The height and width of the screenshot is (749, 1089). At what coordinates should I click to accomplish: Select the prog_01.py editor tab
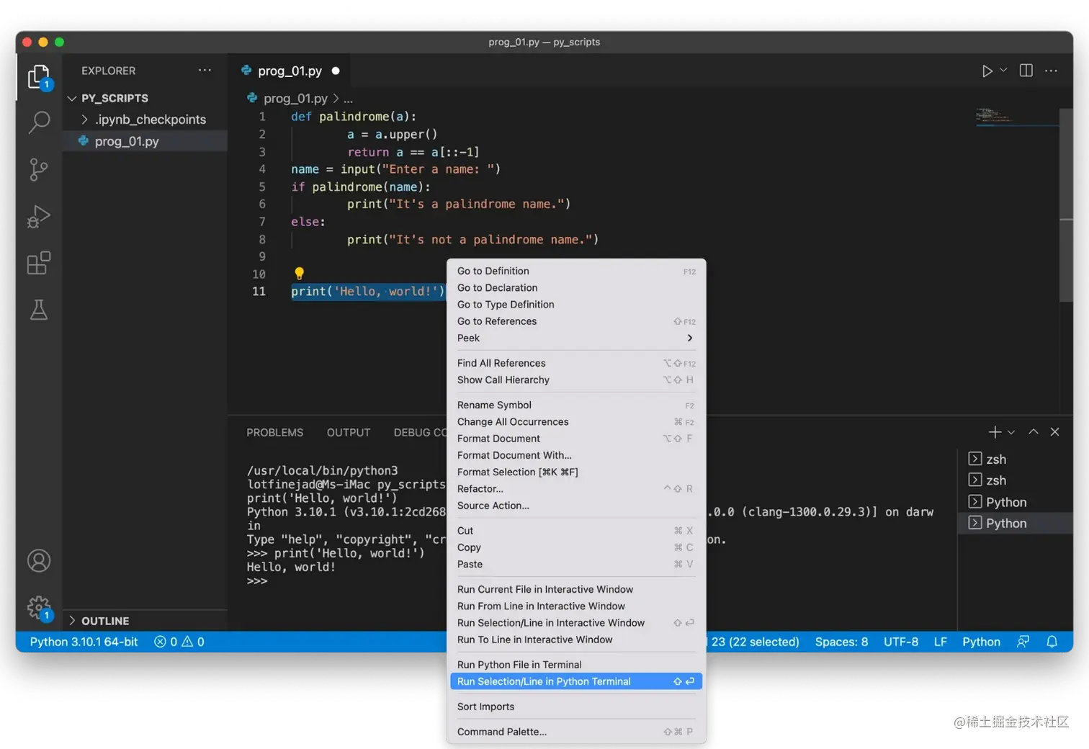point(290,71)
